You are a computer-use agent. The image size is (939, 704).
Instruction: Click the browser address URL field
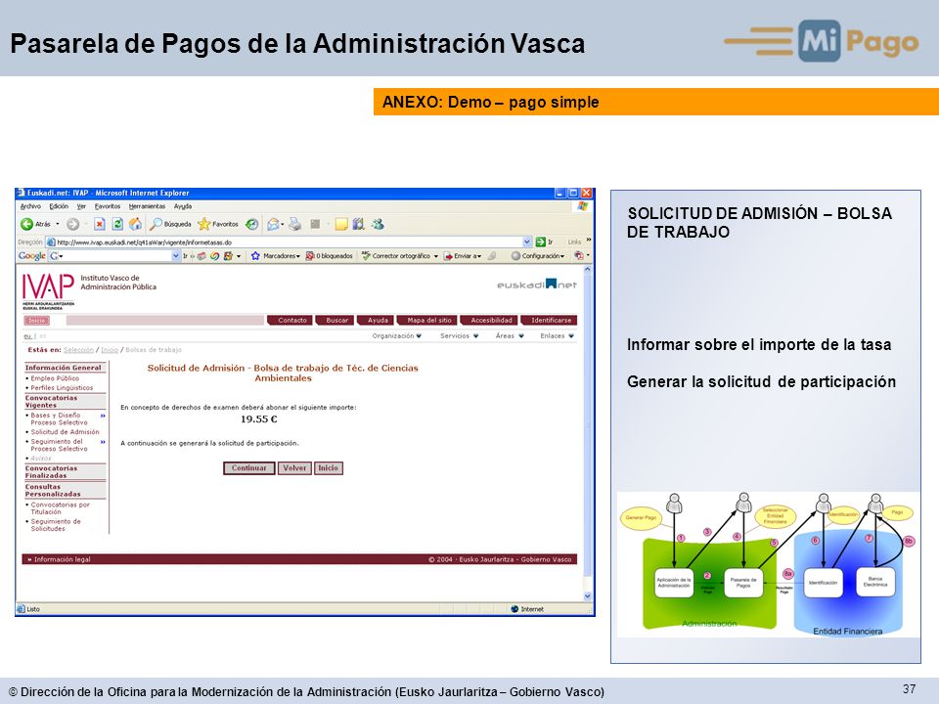(289, 242)
